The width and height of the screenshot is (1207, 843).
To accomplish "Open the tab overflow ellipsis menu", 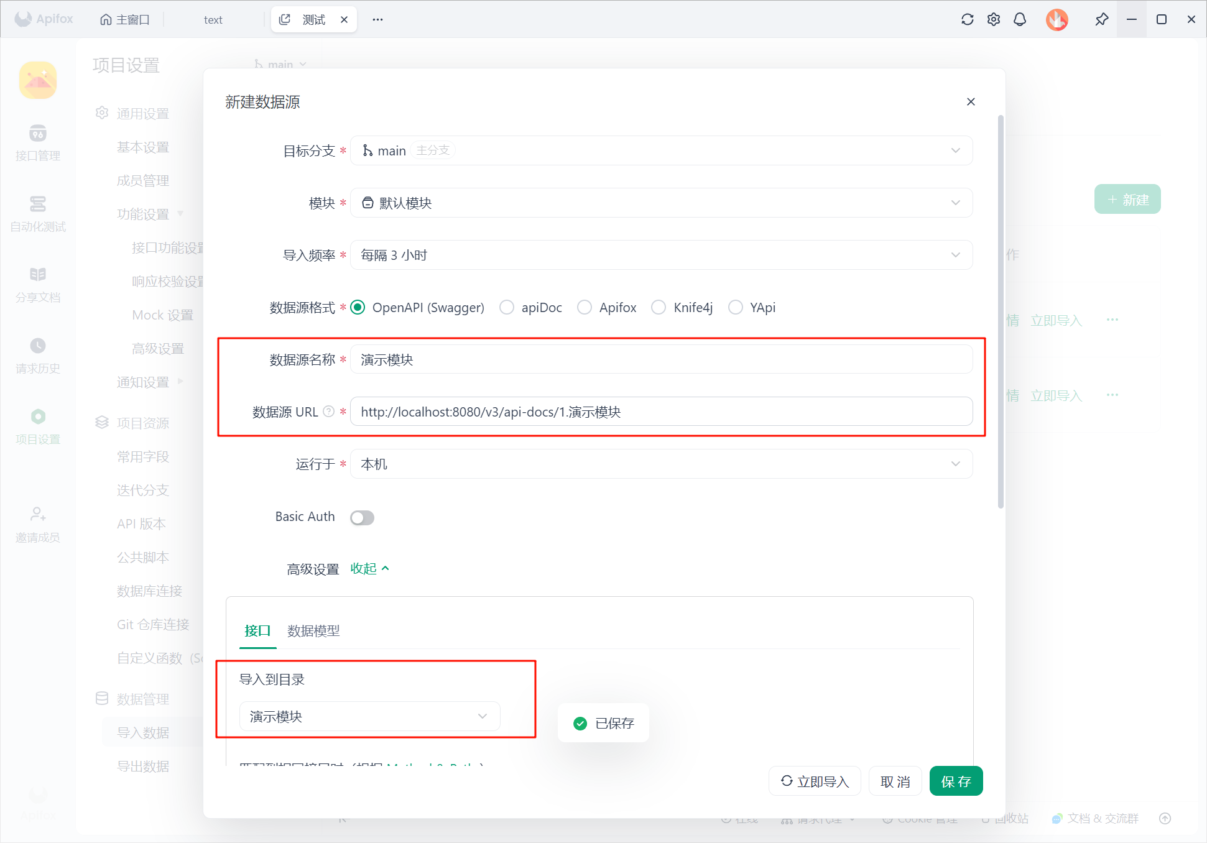I will tap(377, 19).
